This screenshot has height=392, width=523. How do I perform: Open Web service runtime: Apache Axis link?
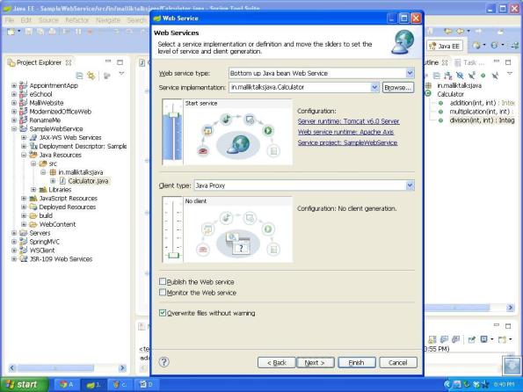[345, 132]
